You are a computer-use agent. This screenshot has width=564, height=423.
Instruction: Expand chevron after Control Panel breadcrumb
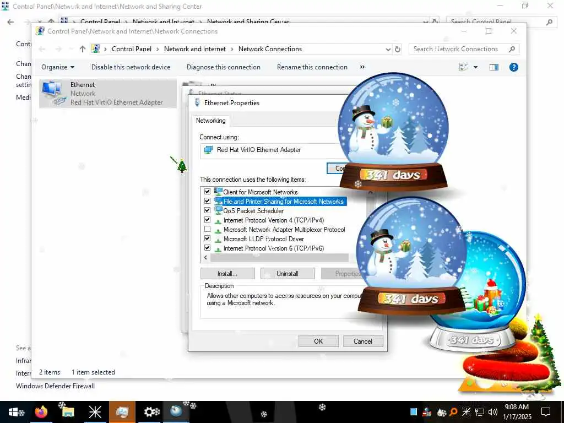tap(158, 49)
